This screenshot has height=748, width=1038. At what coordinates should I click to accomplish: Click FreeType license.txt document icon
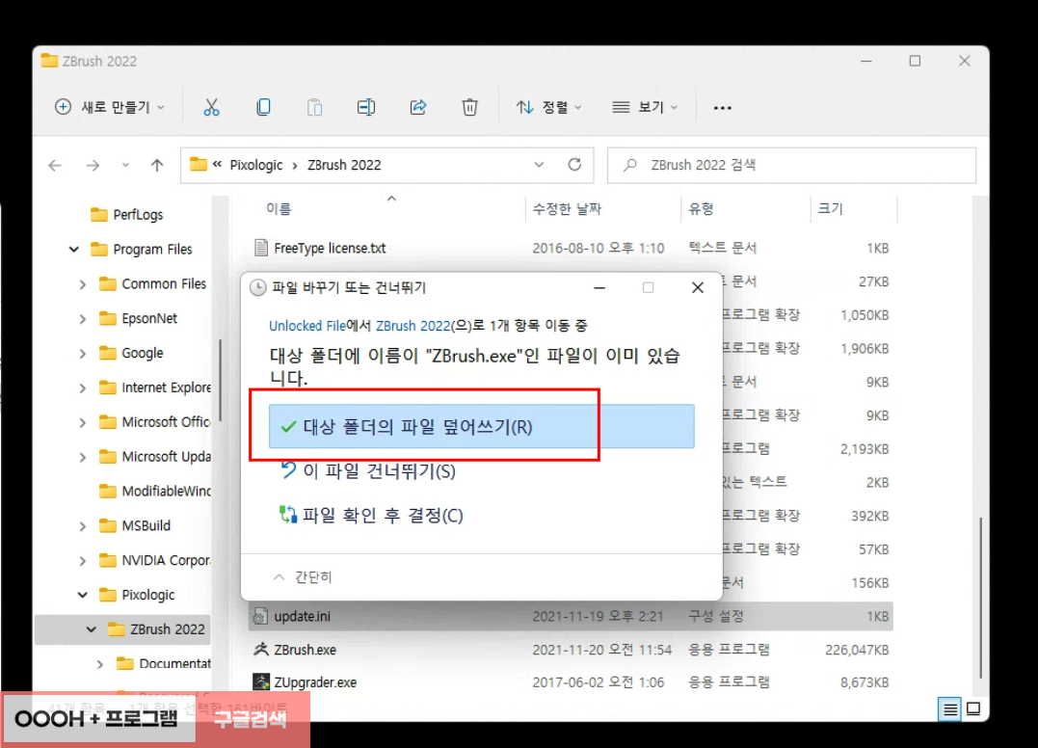click(x=261, y=248)
